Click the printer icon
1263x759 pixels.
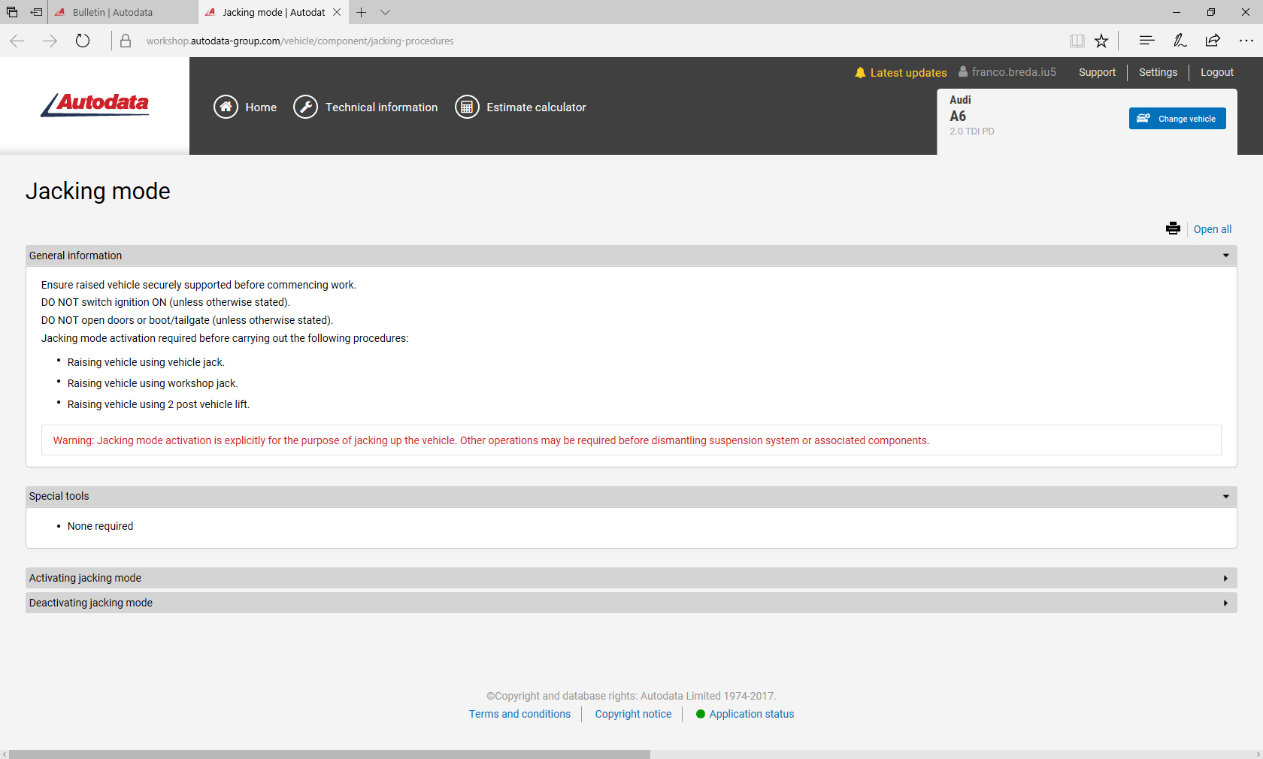1173,228
